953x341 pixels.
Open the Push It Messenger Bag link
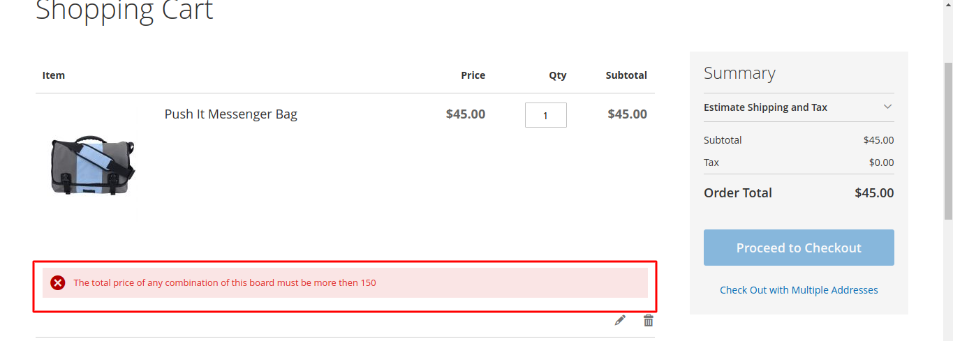(230, 114)
